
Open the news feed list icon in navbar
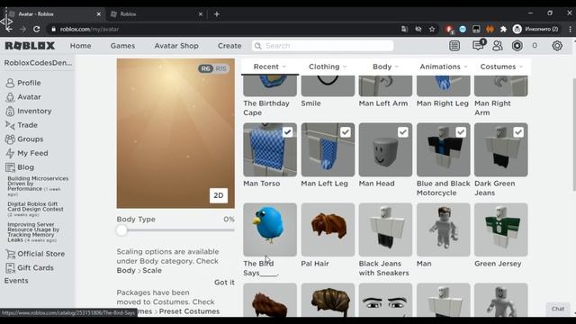coord(454,46)
